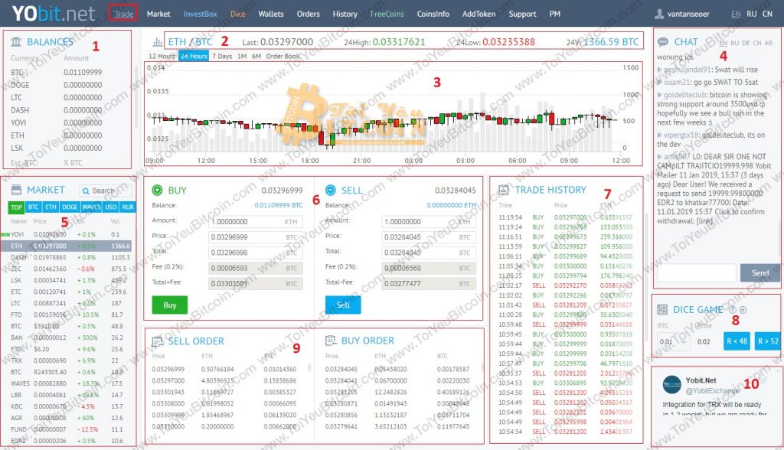Click the Balances bank icon
784x450 pixels.
point(16,41)
